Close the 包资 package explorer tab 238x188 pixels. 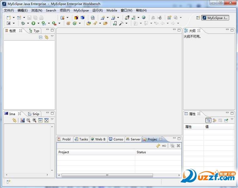pos(21,30)
